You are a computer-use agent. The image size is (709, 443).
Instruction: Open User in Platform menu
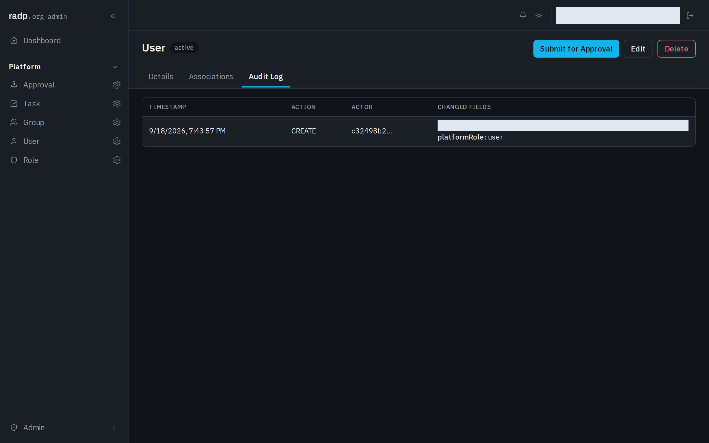56,141
